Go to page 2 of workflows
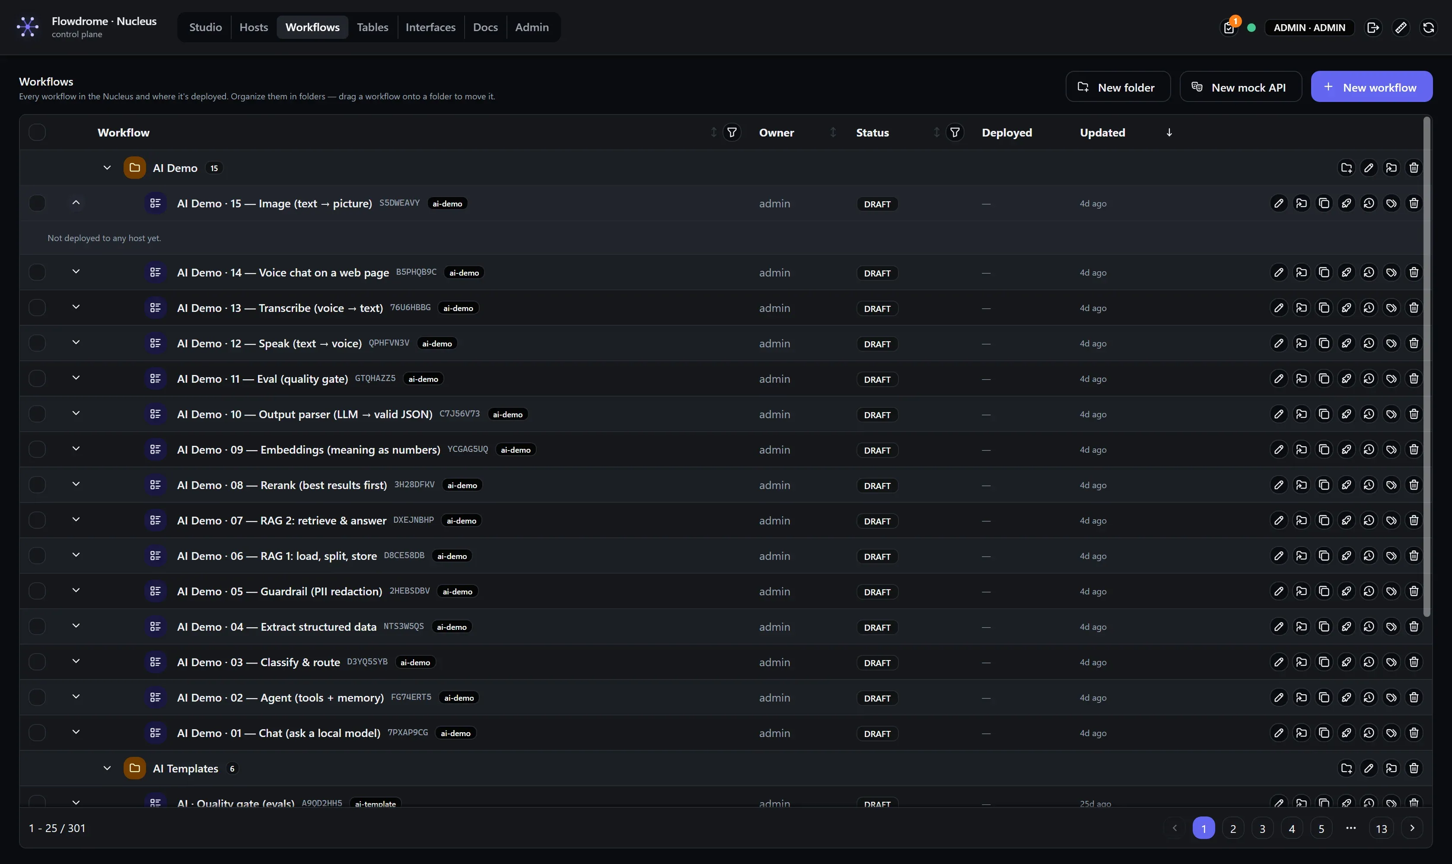The width and height of the screenshot is (1452, 864). (1232, 828)
